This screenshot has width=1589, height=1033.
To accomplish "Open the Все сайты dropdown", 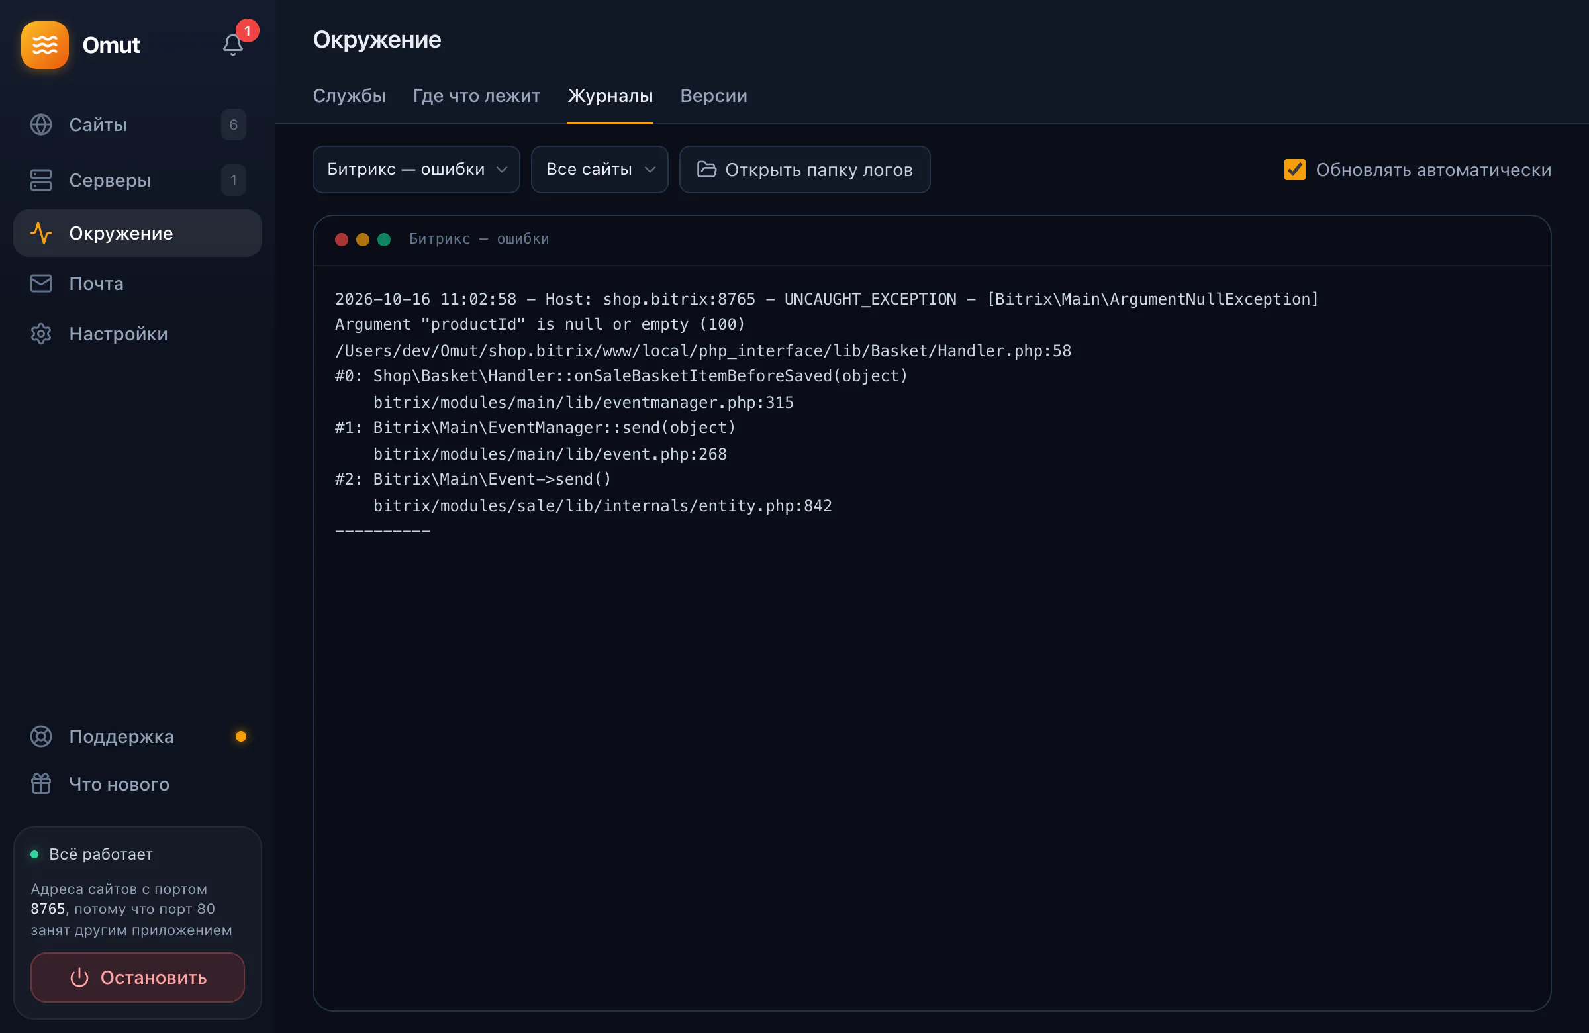I will click(600, 170).
